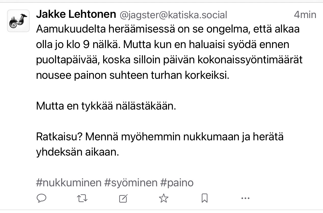Open the #syöminen hashtag
323x213 pixels.
[x=131, y=183]
